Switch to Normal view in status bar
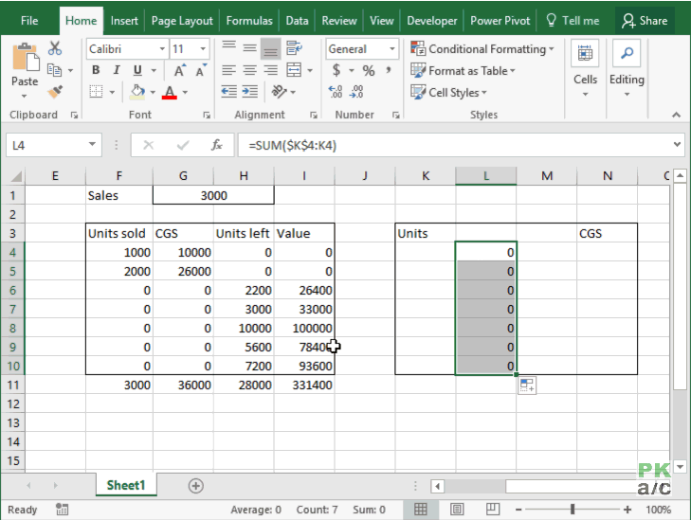 (x=420, y=510)
